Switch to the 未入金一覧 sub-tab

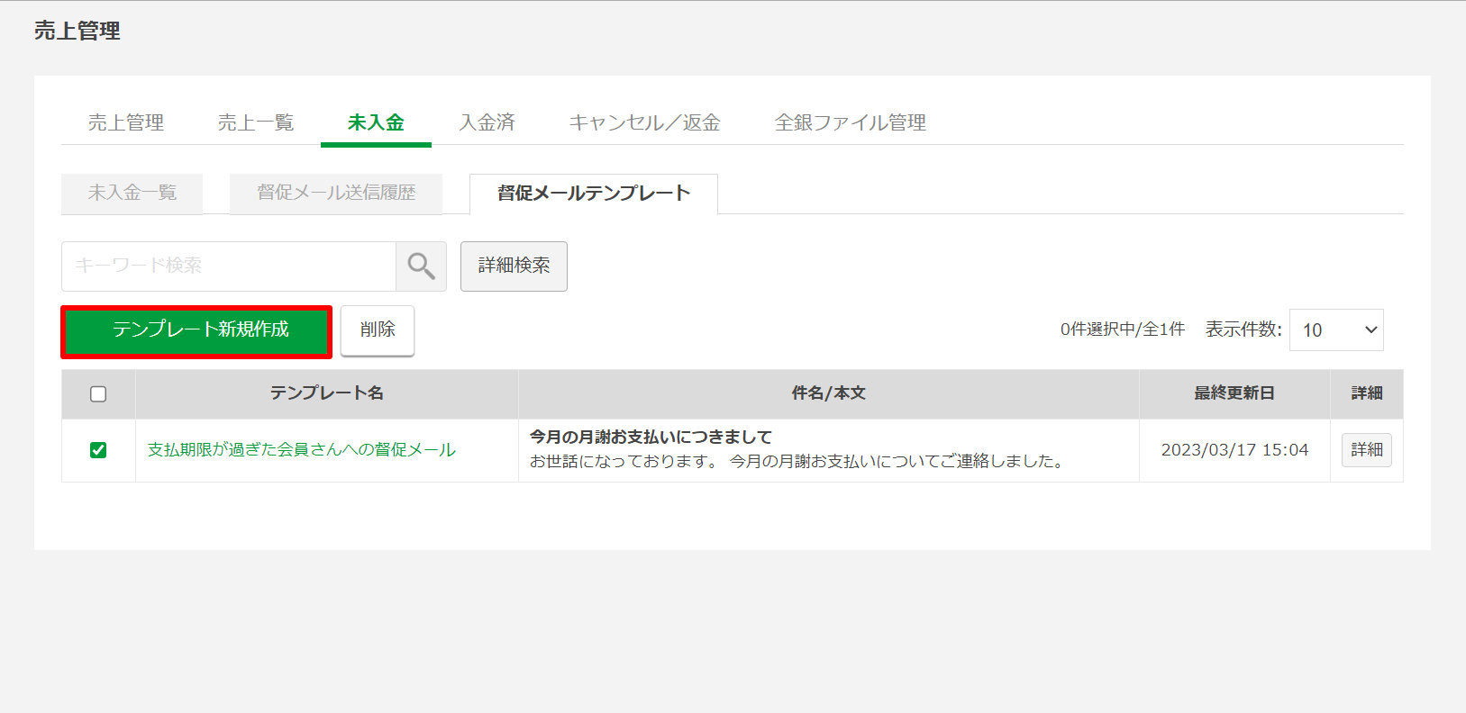tap(132, 193)
